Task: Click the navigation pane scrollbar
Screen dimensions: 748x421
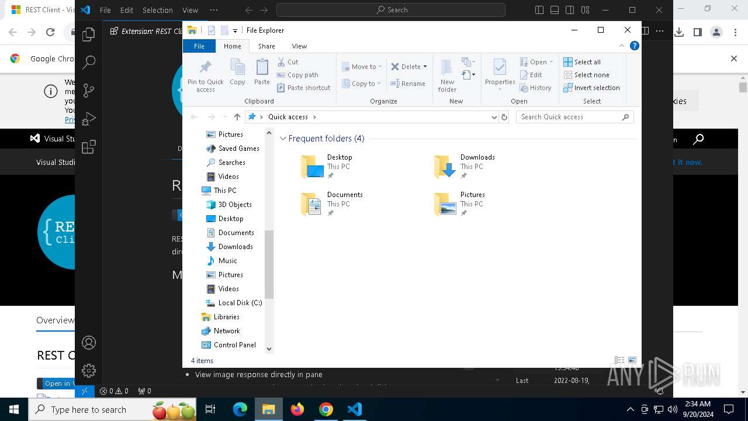Action: pos(269,264)
